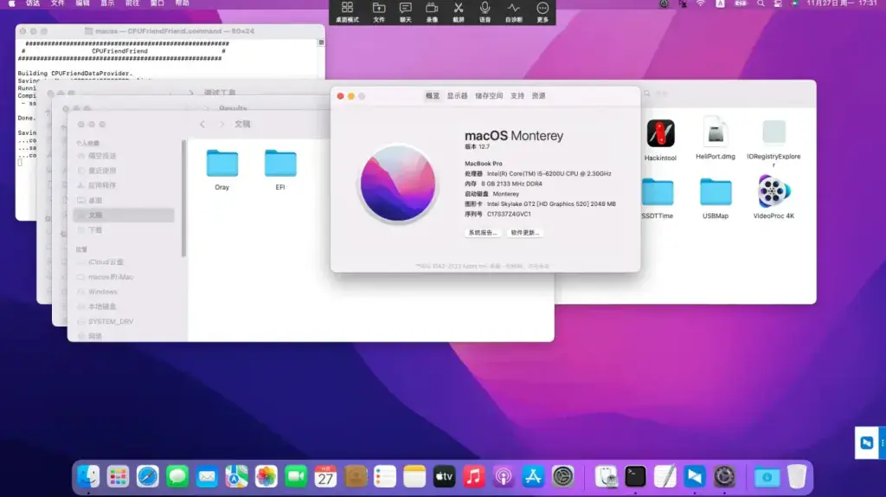Image resolution: width=886 pixels, height=497 pixels.
Task: Go back in the 文稿 Finder window
Action: click(202, 125)
